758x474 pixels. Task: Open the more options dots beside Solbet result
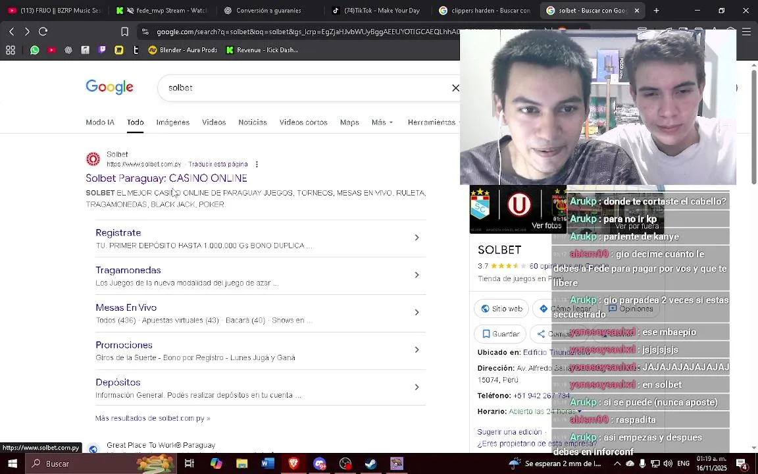pos(257,165)
